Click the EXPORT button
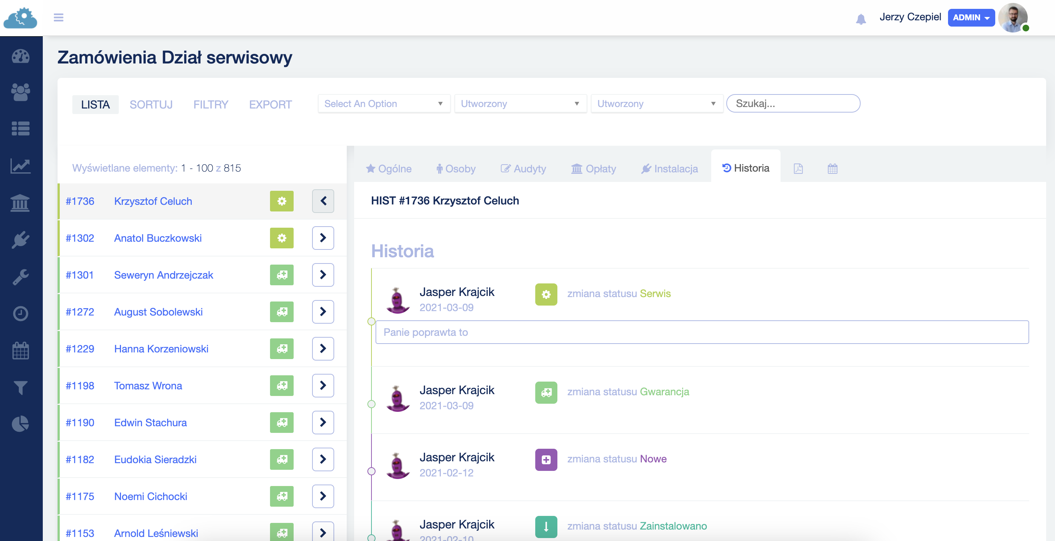 coord(270,104)
